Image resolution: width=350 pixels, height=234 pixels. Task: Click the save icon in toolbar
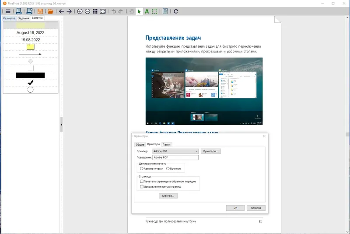pyautogui.click(x=40, y=11)
